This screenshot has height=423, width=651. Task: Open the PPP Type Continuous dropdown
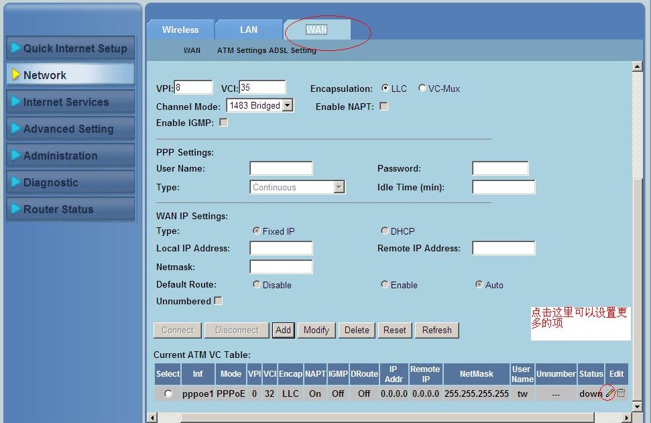tap(297, 187)
